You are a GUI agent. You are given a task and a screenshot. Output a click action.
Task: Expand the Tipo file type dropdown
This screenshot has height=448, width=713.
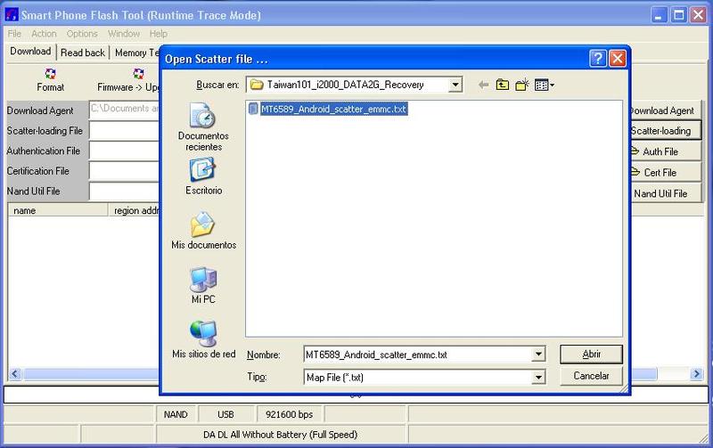tap(538, 377)
